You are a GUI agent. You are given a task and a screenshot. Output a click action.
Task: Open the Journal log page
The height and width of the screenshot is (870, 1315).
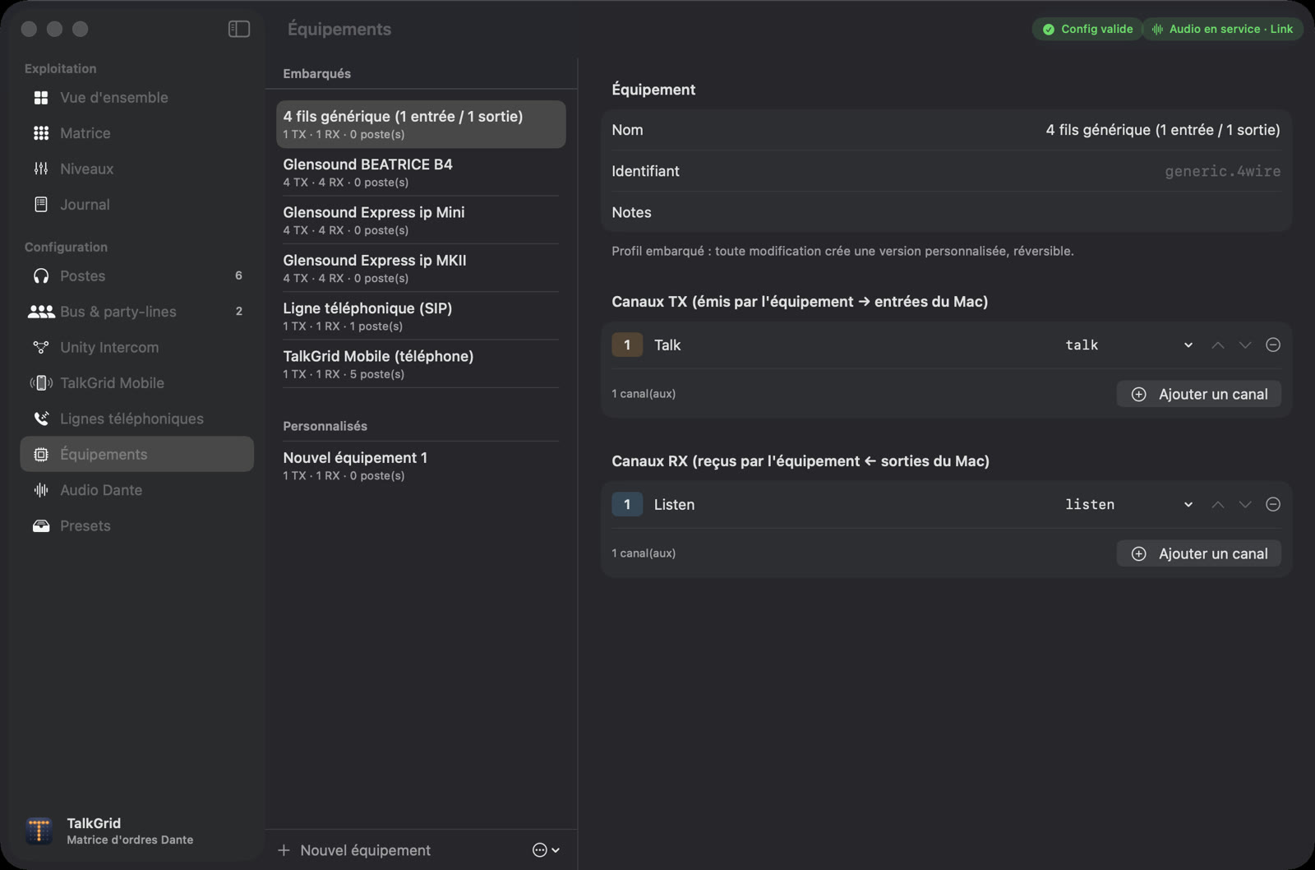click(x=136, y=204)
